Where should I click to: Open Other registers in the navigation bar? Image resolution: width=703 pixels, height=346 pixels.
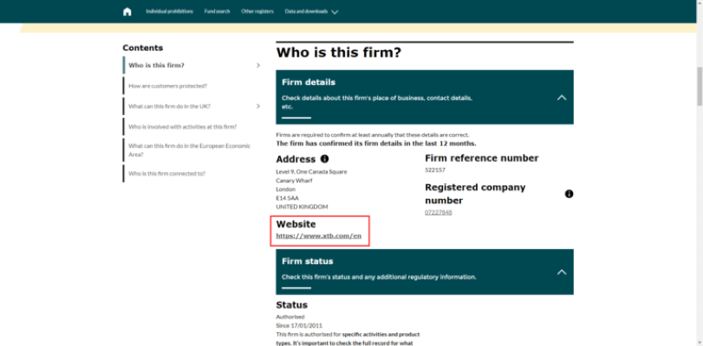tap(257, 11)
